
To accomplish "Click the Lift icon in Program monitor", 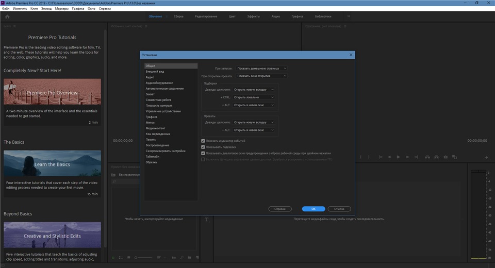I will coord(427,157).
